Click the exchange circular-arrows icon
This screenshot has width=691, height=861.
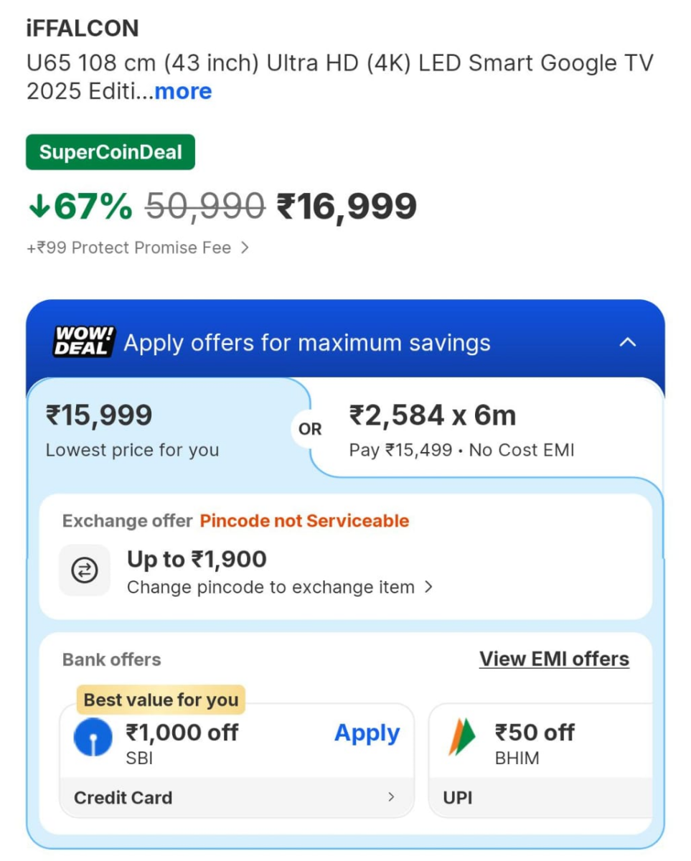pyautogui.click(x=84, y=570)
